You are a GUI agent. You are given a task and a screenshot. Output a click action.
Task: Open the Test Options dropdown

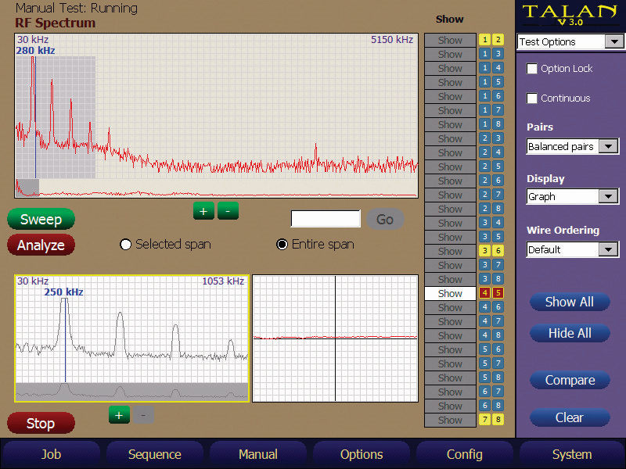pyautogui.click(x=570, y=42)
